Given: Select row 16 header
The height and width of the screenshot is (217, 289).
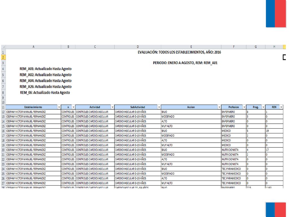Looking at the screenshot, I should pyautogui.click(x=3, y=131).
